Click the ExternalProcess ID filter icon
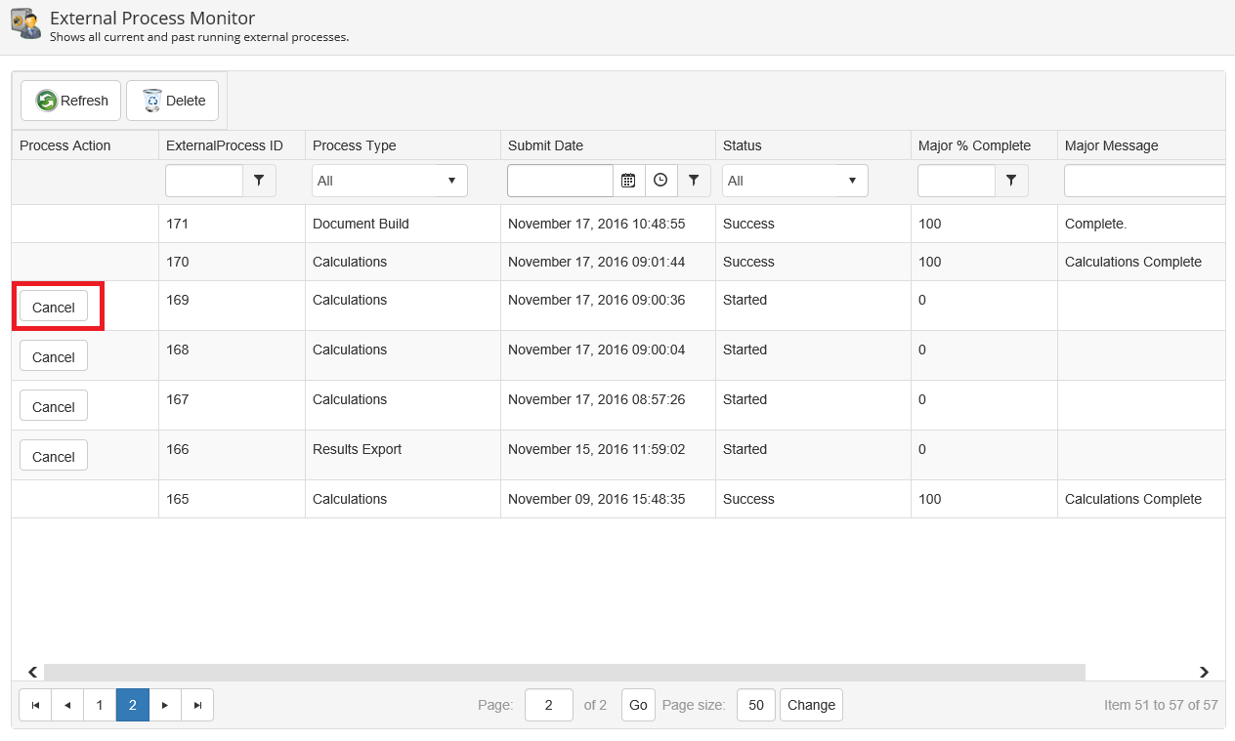1235x741 pixels. tap(259, 181)
